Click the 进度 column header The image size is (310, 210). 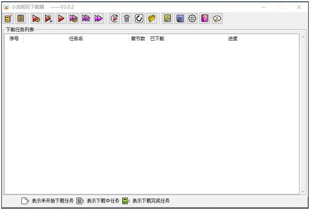click(x=233, y=39)
